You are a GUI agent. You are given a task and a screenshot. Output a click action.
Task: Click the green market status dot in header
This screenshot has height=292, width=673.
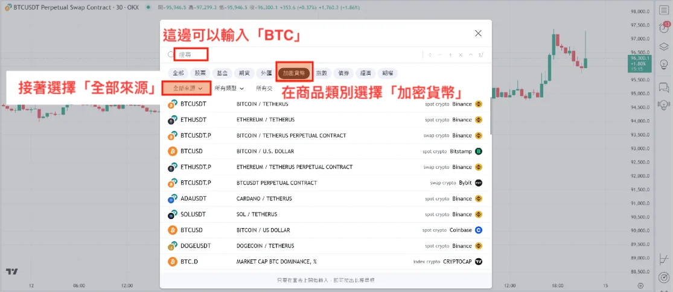click(148, 7)
